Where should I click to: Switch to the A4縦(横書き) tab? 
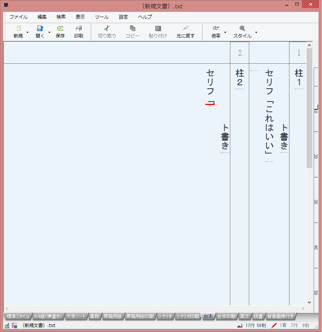click(48, 316)
